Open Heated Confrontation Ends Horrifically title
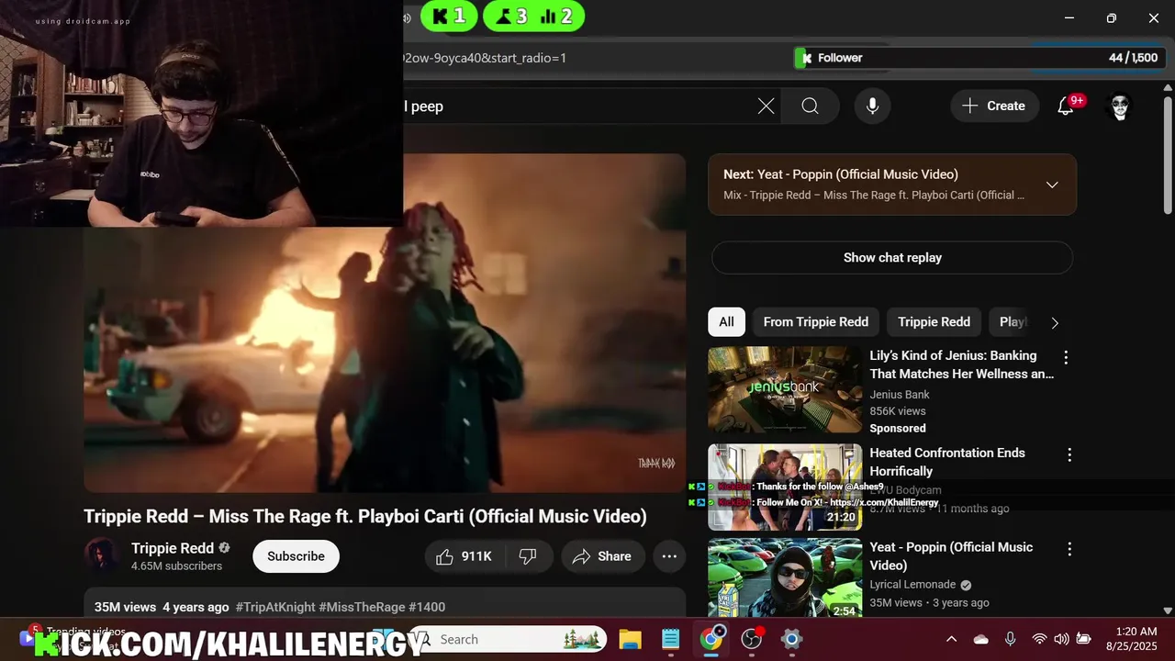This screenshot has height=661, width=1175. point(947,462)
